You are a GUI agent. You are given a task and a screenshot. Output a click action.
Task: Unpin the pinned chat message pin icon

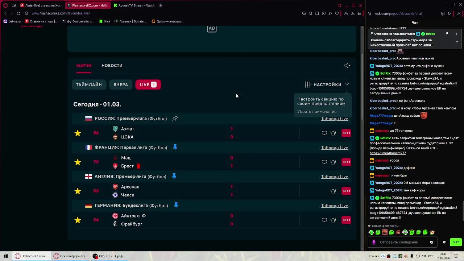coord(447,34)
